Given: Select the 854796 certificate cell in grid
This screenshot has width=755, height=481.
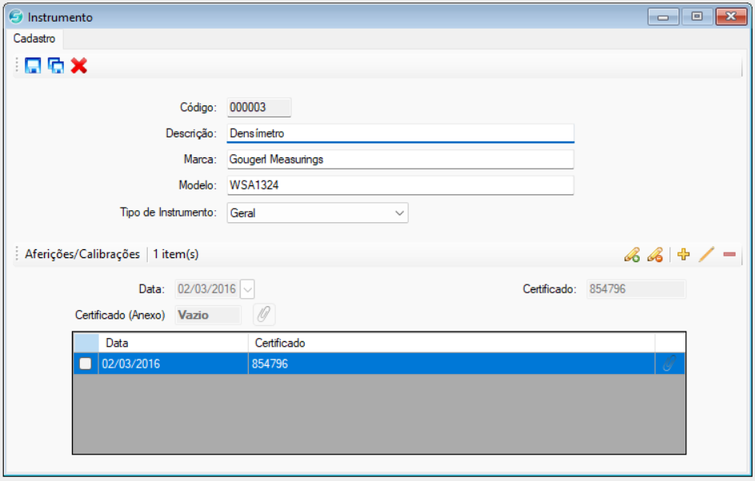Looking at the screenshot, I should [x=450, y=364].
